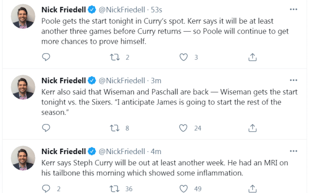
Task: Open the profile photo on the first tweet
Action: tap(23, 17)
